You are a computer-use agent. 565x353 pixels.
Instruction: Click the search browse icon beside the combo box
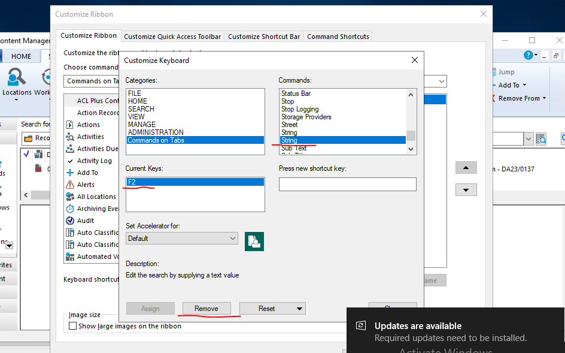point(541,138)
